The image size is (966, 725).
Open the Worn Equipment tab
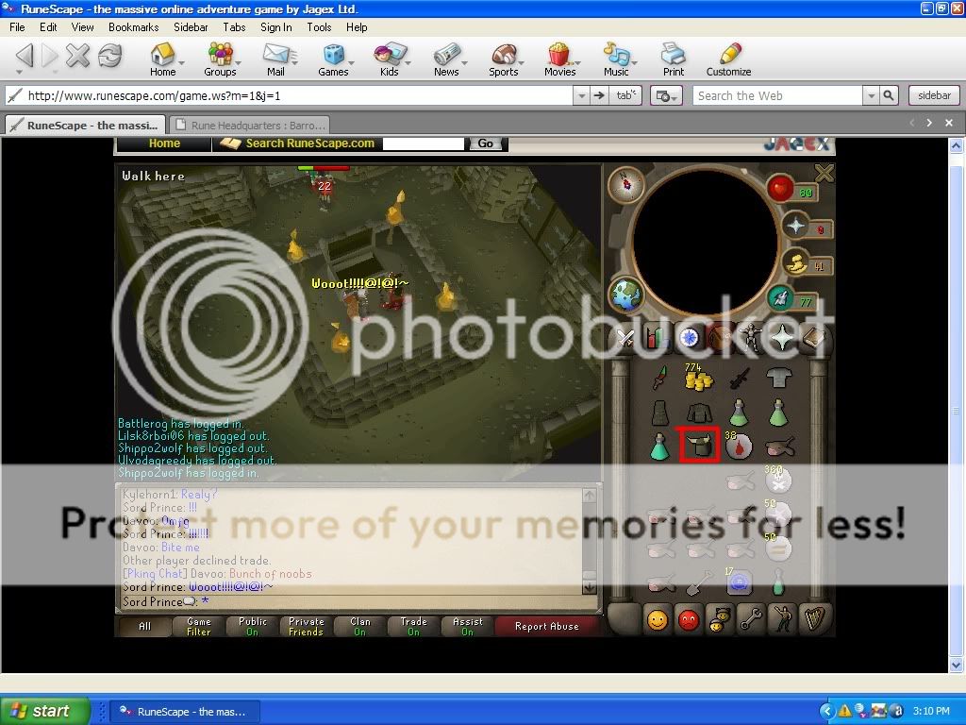pos(750,337)
